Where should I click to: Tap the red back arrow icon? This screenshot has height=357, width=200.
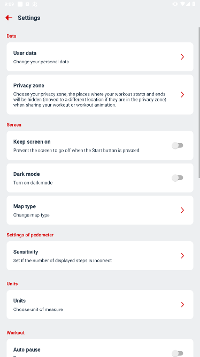click(x=9, y=18)
